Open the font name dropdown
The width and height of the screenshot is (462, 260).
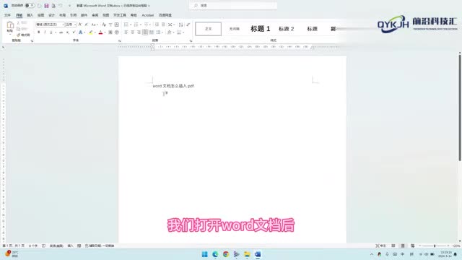[x=63, y=25]
